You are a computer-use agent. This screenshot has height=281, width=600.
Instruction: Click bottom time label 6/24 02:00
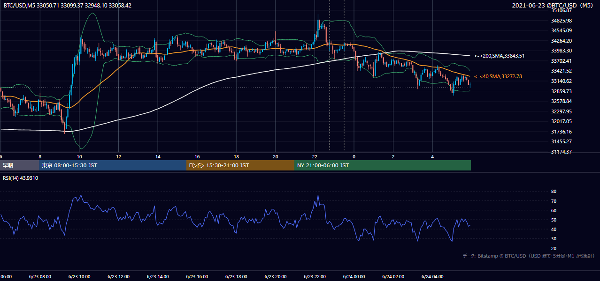pyautogui.click(x=393, y=277)
